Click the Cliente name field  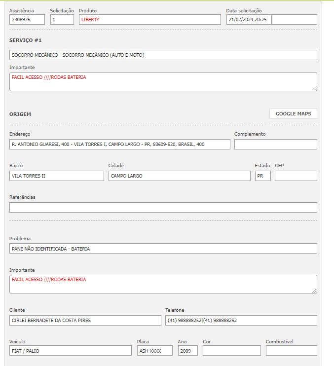coord(85,321)
